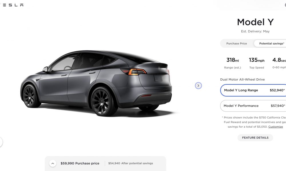Click the 4.8sec 0-60 mph stat
The height and width of the screenshot is (171, 286).
[279, 63]
